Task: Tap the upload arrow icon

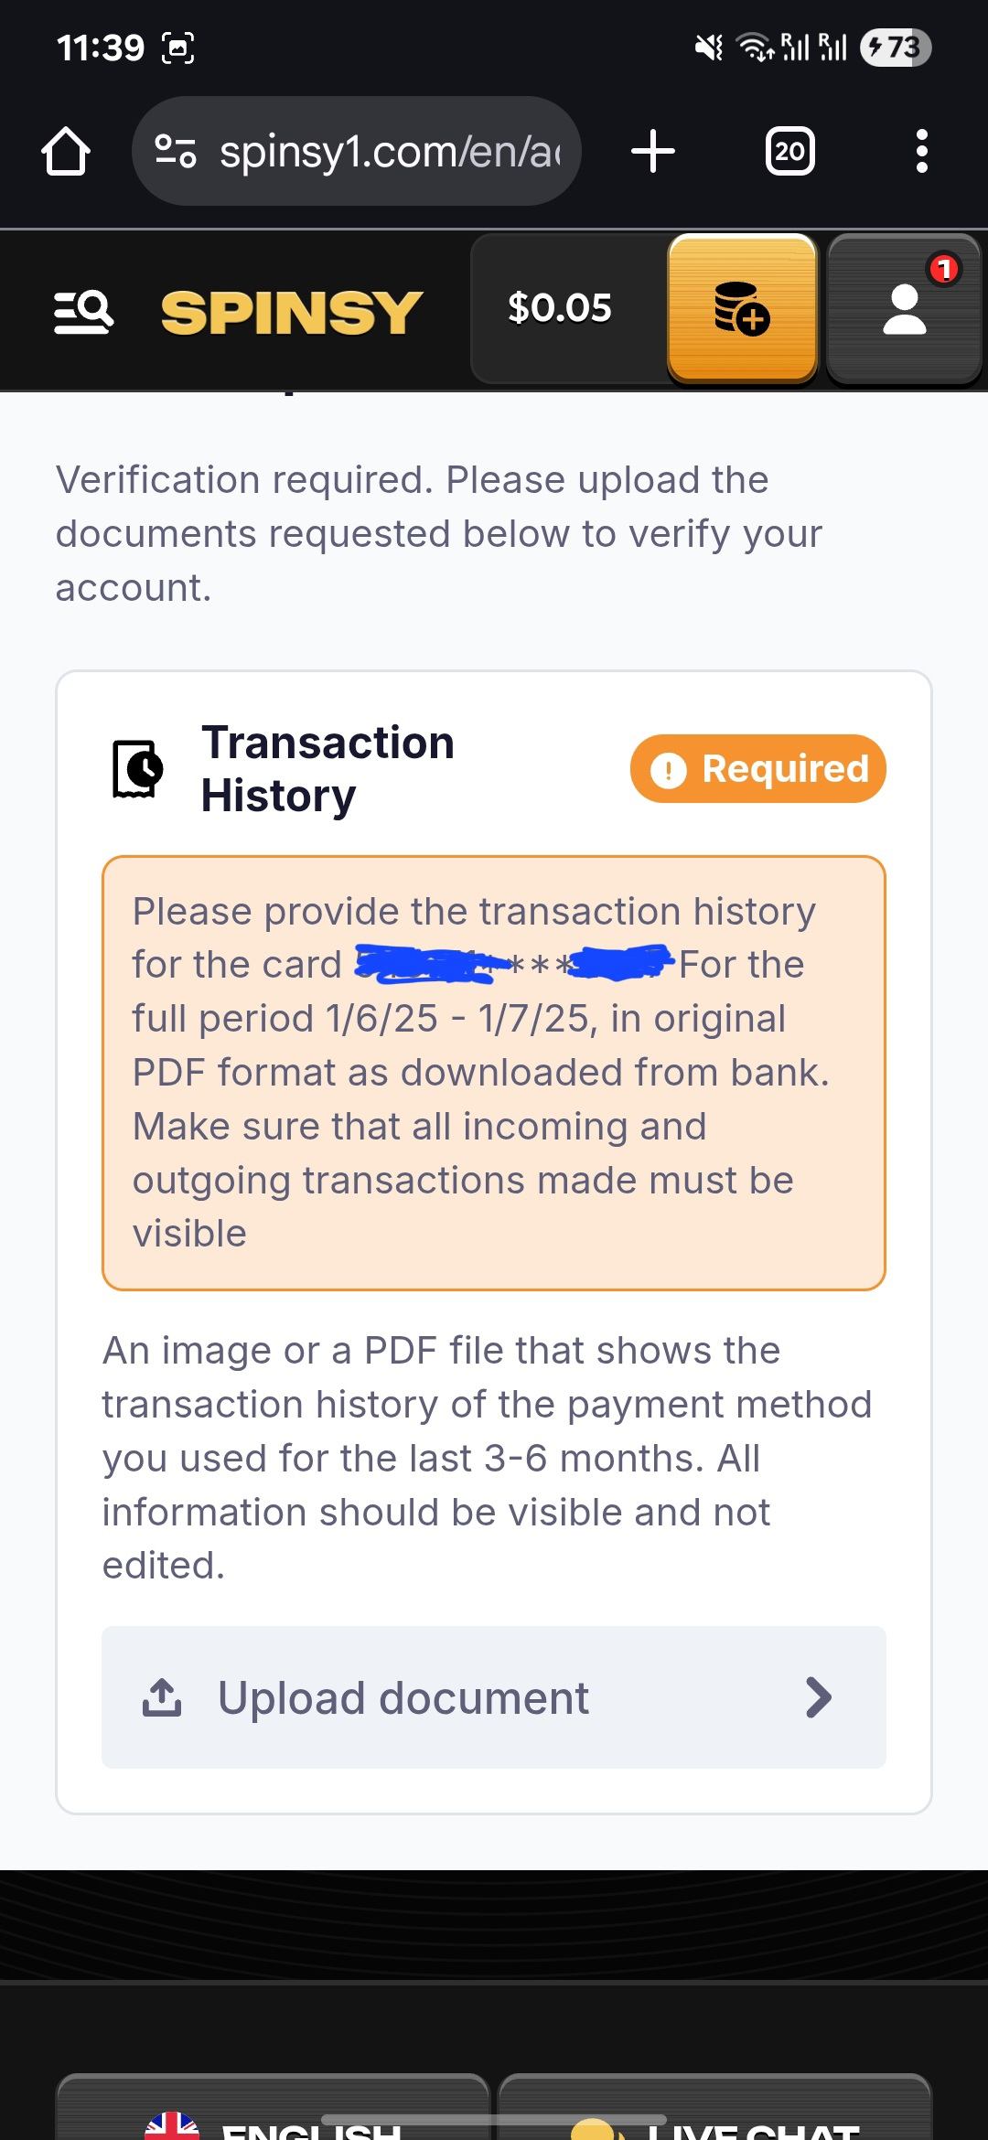Action: point(162,1697)
